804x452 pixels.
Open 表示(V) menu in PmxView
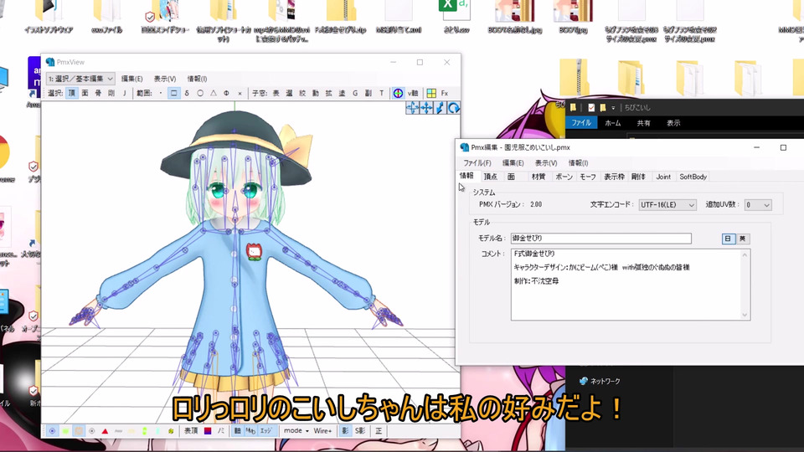165,79
